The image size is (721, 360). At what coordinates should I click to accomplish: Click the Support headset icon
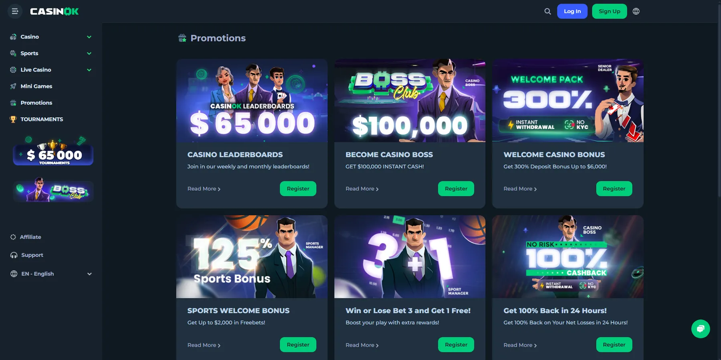pyautogui.click(x=14, y=255)
